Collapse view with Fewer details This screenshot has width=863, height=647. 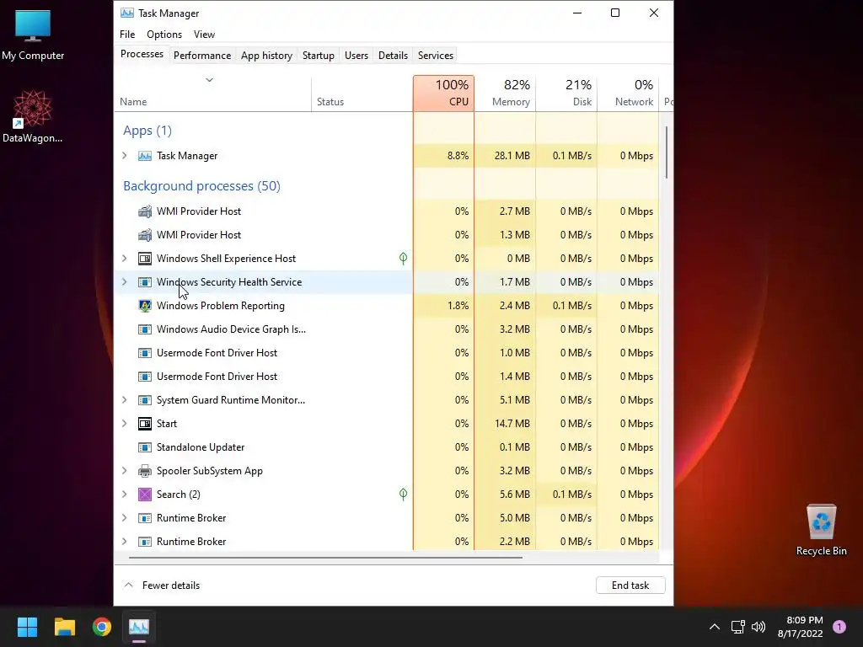pos(162,586)
